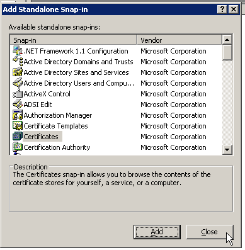The image size is (245, 250).
Task: Click Vendor cell for Certificate Templates row
Action: pyautogui.click(x=173, y=126)
